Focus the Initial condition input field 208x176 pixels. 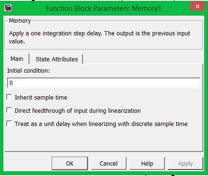[104, 83]
